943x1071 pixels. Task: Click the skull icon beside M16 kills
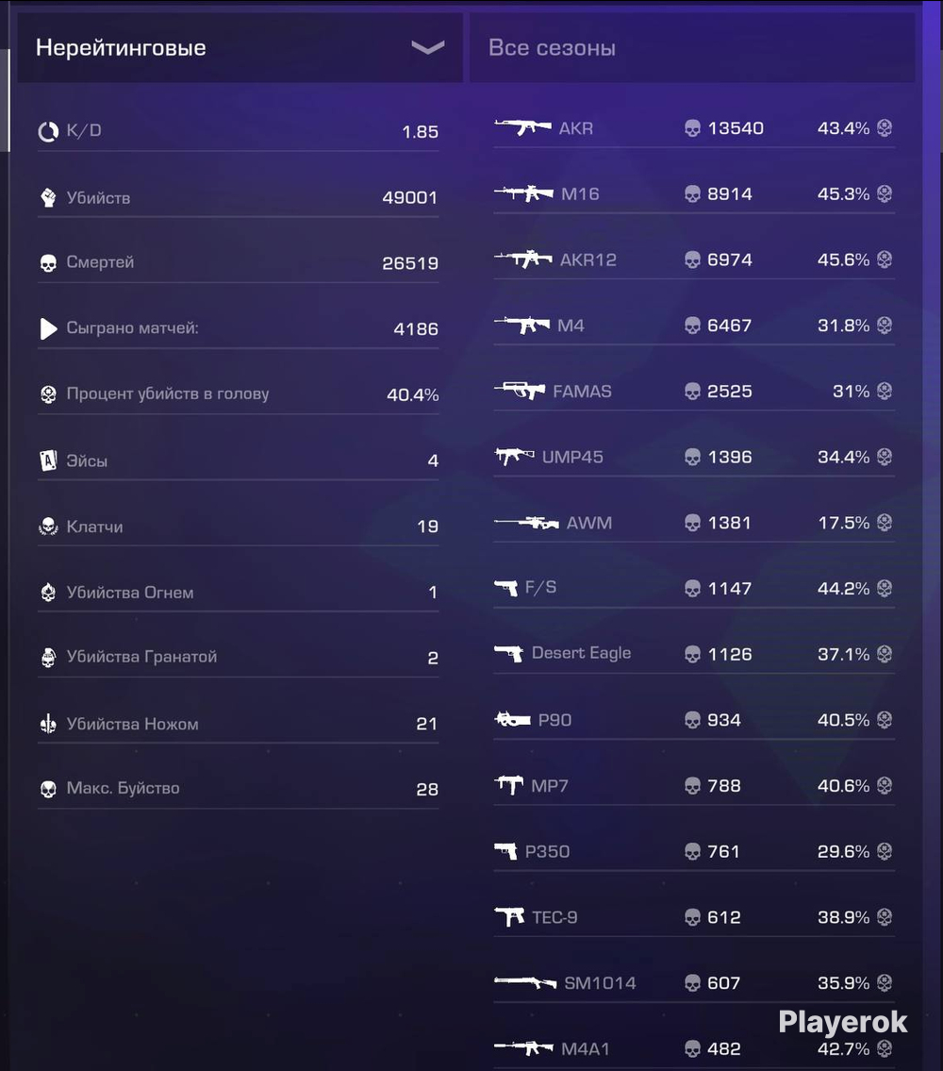pos(692,194)
